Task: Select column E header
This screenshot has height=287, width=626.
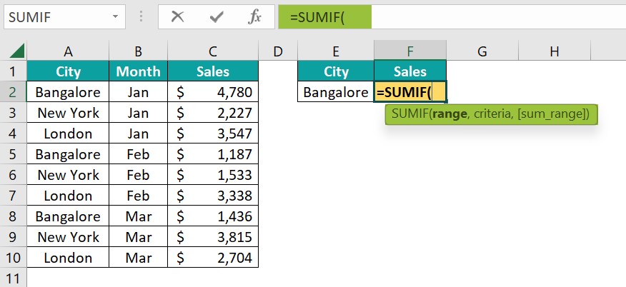Action: point(336,51)
